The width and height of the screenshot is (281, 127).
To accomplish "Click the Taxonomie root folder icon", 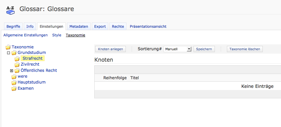I will 8,47.
